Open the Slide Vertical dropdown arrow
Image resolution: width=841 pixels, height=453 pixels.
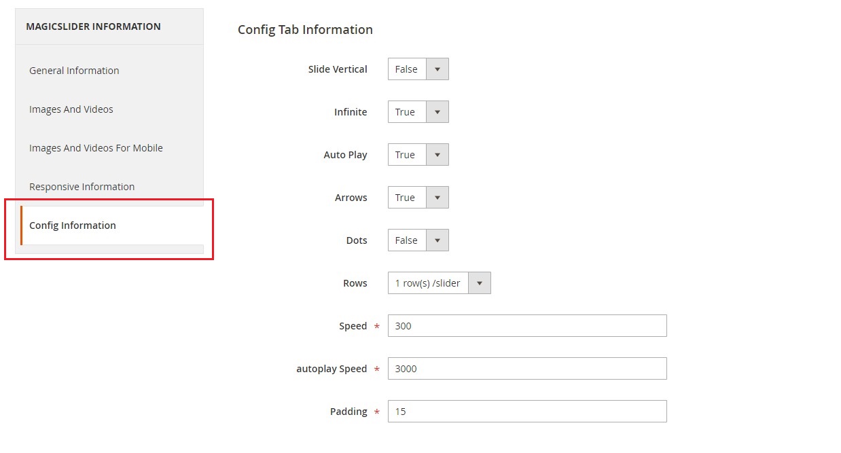[x=437, y=69]
